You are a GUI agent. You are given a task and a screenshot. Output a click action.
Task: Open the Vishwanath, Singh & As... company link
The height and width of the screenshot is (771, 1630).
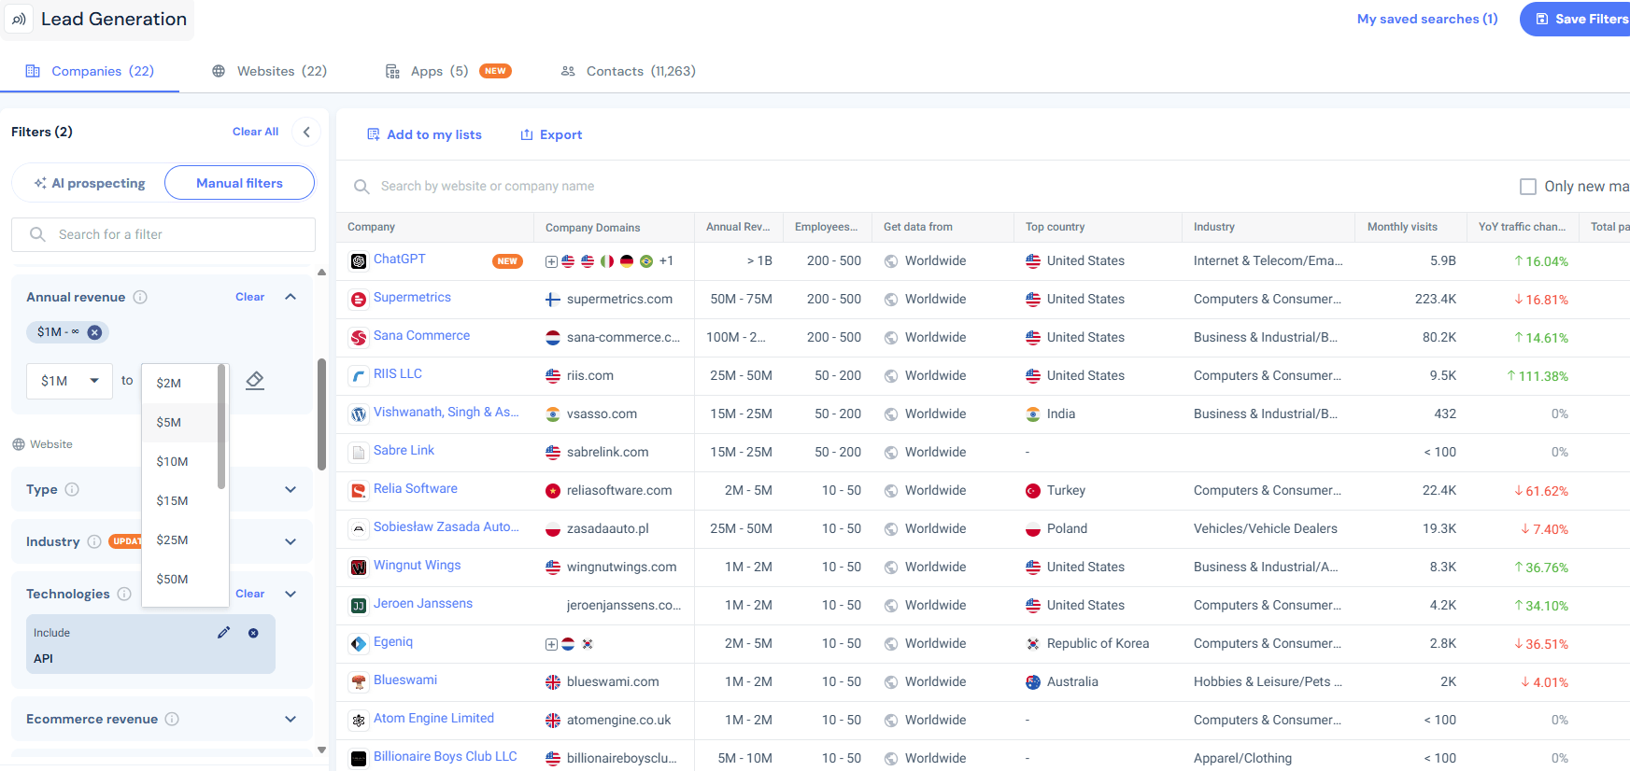[x=446, y=413]
